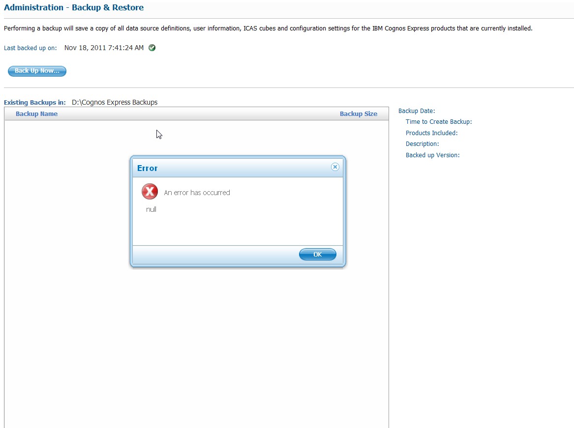This screenshot has height=428, width=574.
Task: Click the backup description paragraph text
Action: point(268,29)
